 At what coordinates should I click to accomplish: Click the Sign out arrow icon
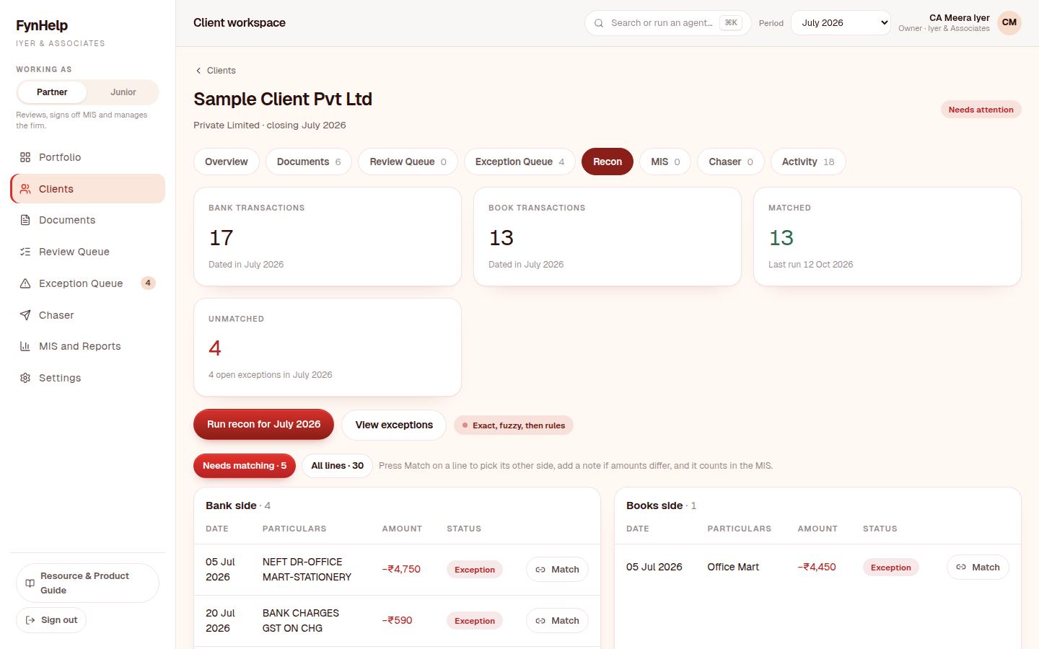pyautogui.click(x=30, y=620)
